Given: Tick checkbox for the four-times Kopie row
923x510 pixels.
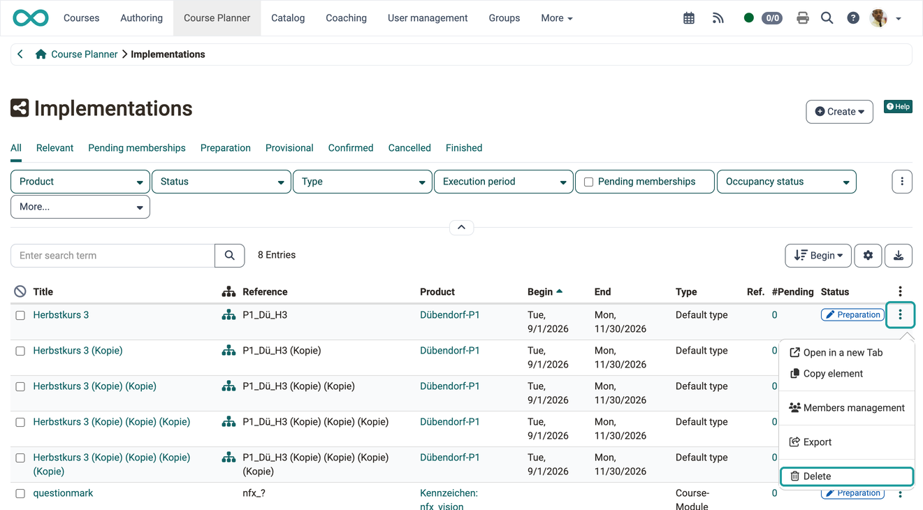Looking at the screenshot, I should pyautogui.click(x=20, y=458).
